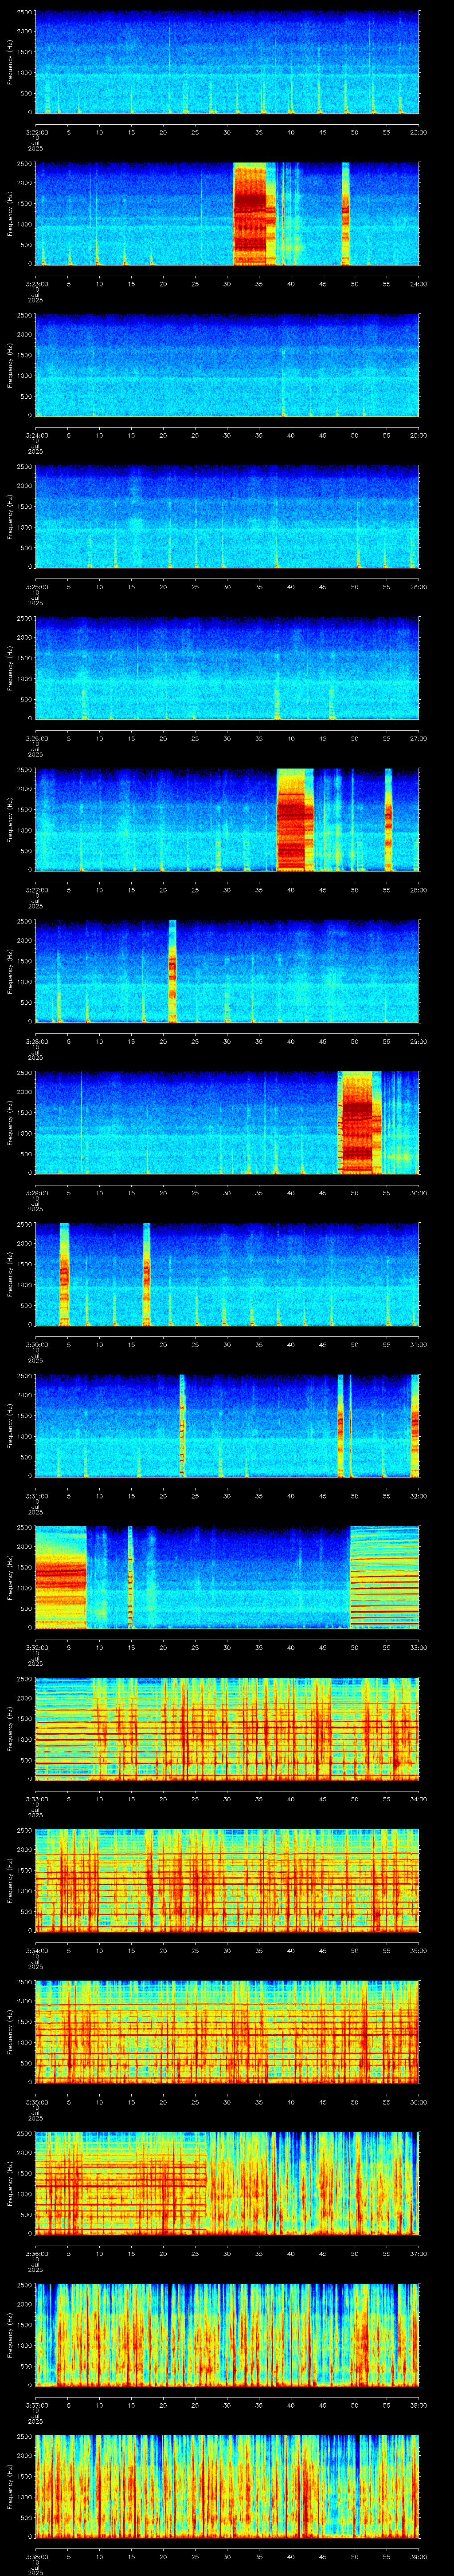This screenshot has width=454, height=2576.
Task: Open the 3:34:00 spectrogram panel
Action: (227, 1880)
